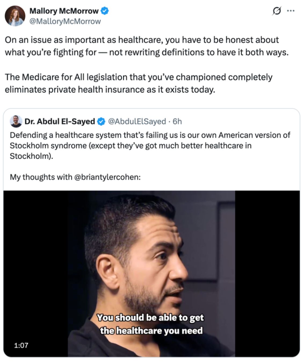Click the video thumbnail in the quoted tweet
This screenshot has height=363, width=304.
(x=152, y=274)
